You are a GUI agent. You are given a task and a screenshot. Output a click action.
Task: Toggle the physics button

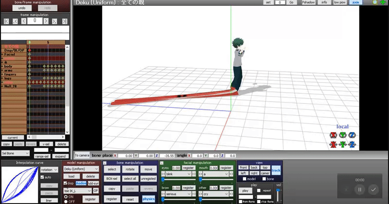click(x=148, y=199)
